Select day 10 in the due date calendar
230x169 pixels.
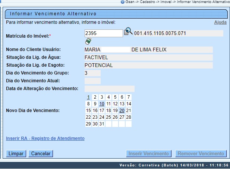point(102,104)
